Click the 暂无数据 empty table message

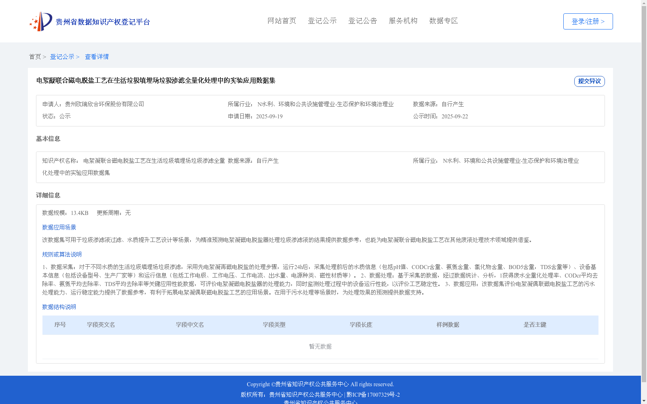[320, 347]
